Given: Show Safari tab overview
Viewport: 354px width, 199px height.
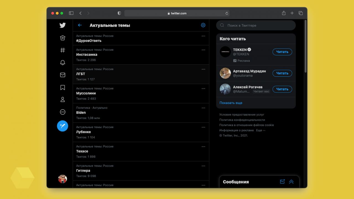Looking at the screenshot, I should [301, 13].
